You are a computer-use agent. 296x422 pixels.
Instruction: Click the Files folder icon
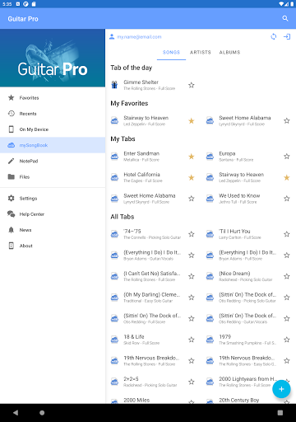pos(11,176)
